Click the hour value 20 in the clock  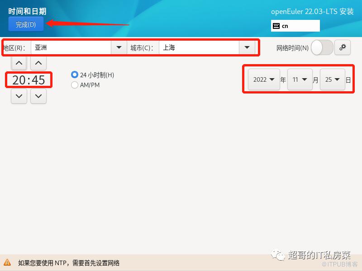point(19,80)
